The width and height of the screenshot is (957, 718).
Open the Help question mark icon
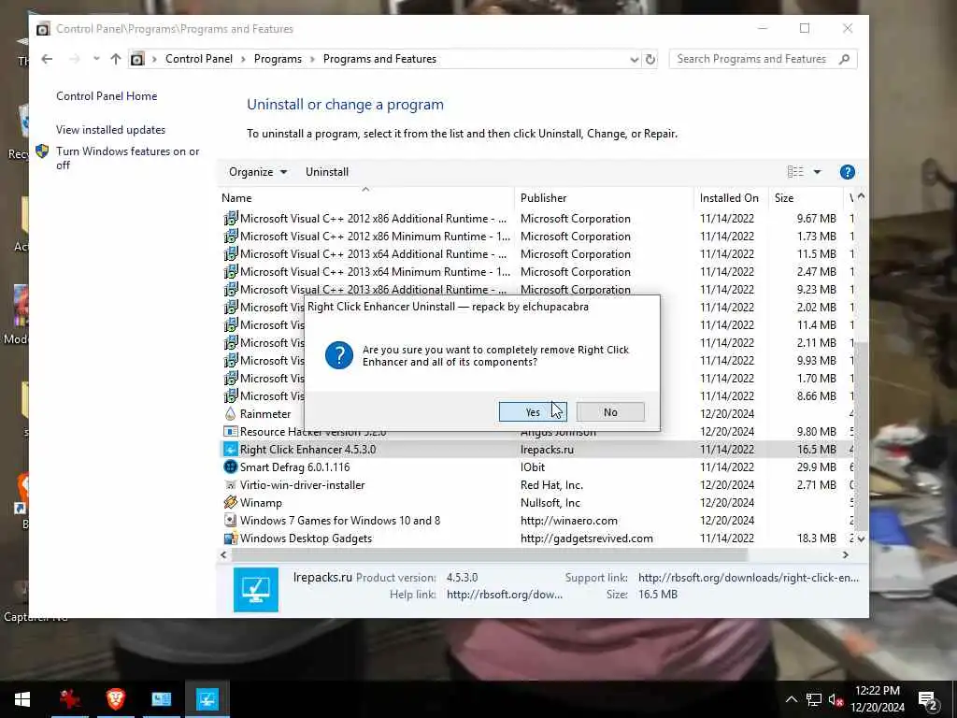(847, 172)
